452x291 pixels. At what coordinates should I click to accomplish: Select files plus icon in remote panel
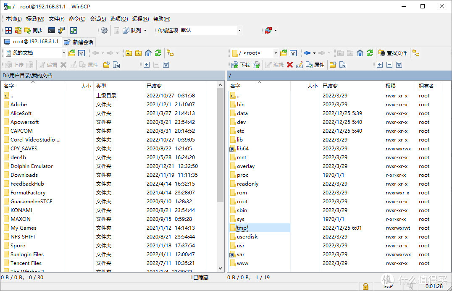tap(380, 65)
